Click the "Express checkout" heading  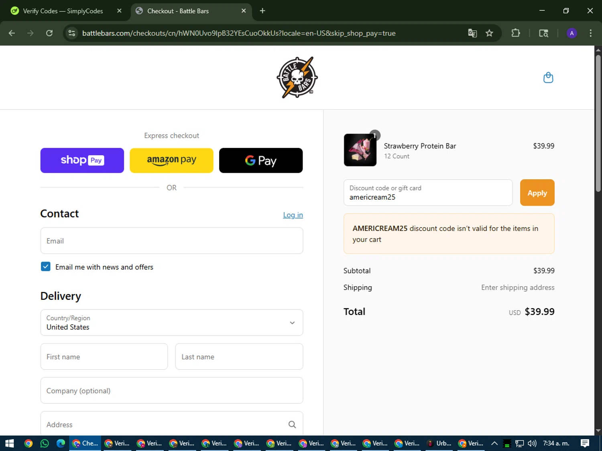click(x=172, y=136)
